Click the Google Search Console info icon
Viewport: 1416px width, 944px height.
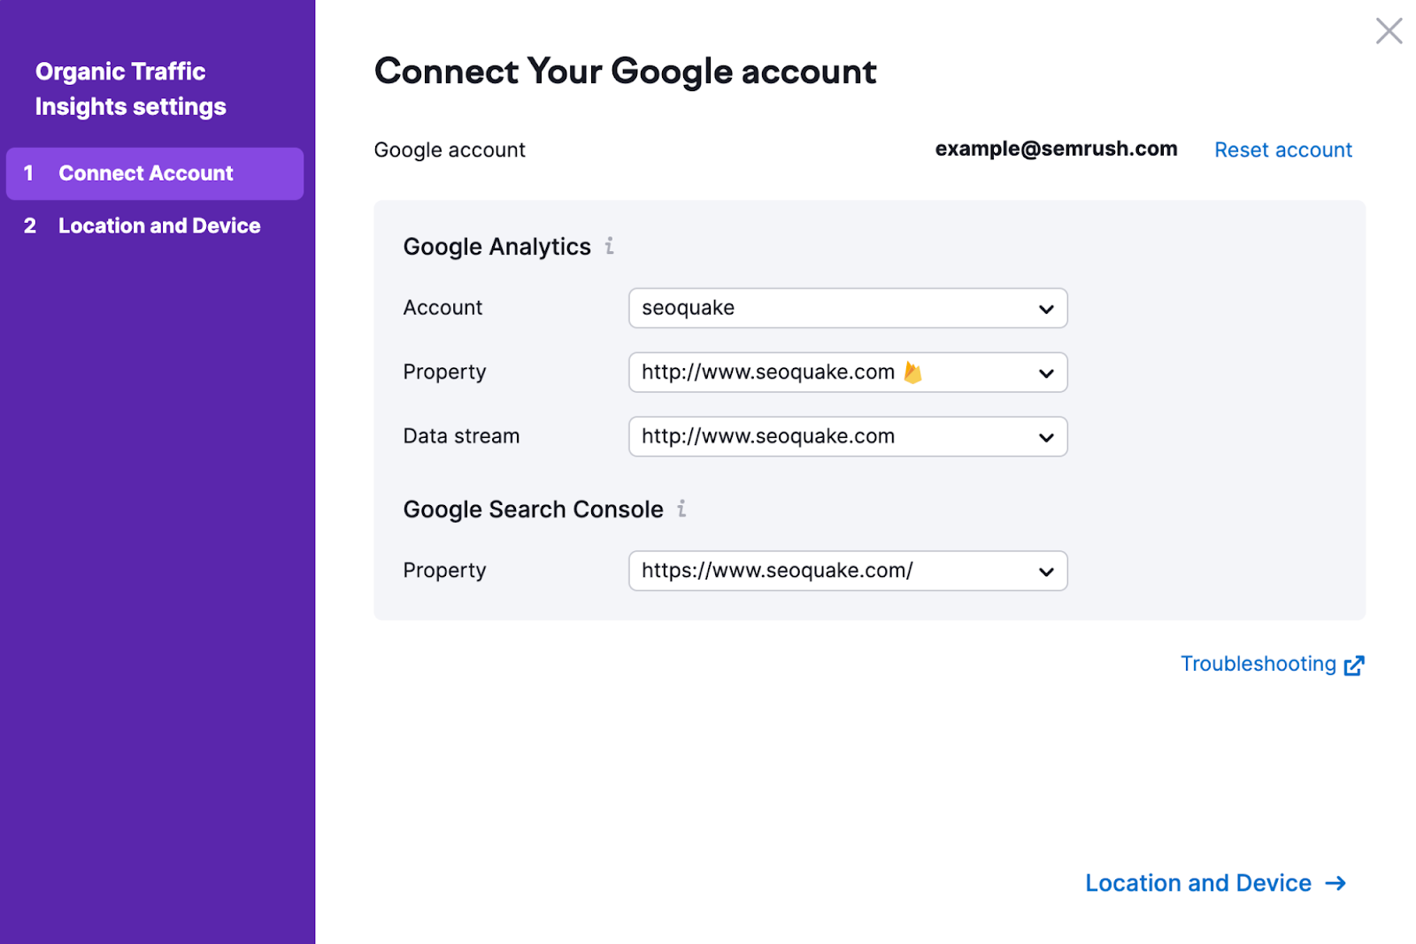pos(681,509)
